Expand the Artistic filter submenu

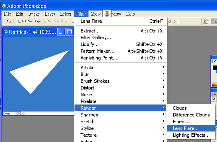pos(120,67)
